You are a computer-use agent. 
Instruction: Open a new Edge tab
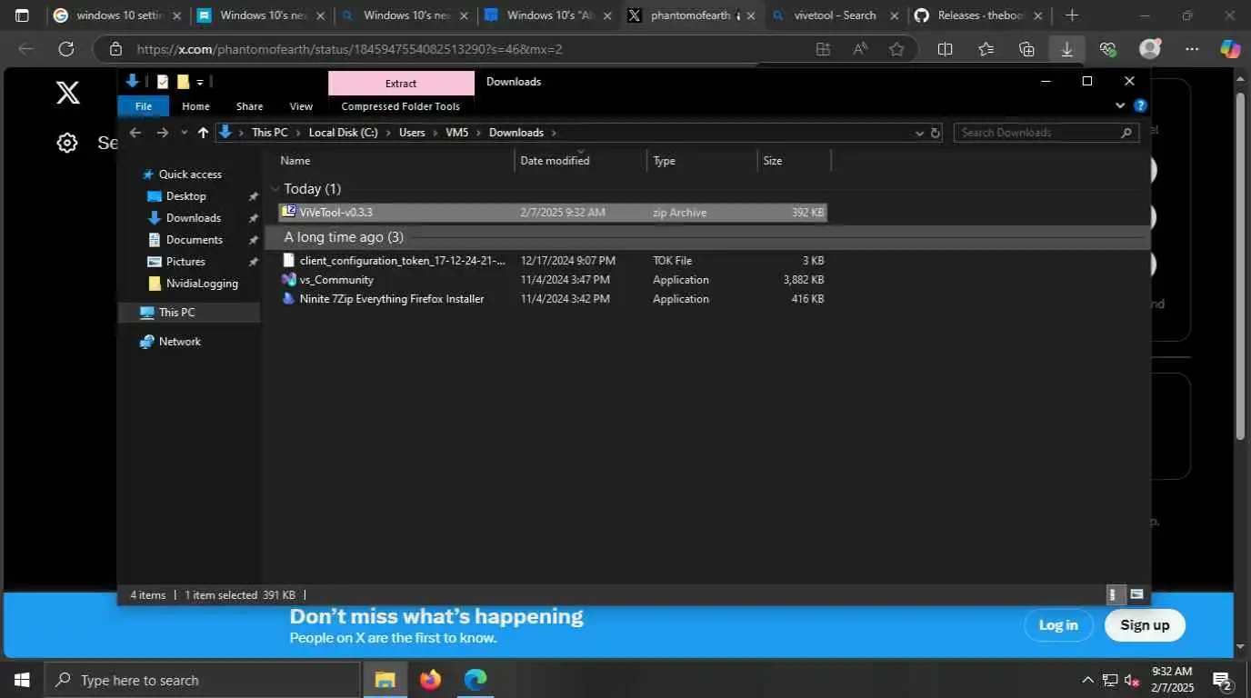click(x=1072, y=15)
